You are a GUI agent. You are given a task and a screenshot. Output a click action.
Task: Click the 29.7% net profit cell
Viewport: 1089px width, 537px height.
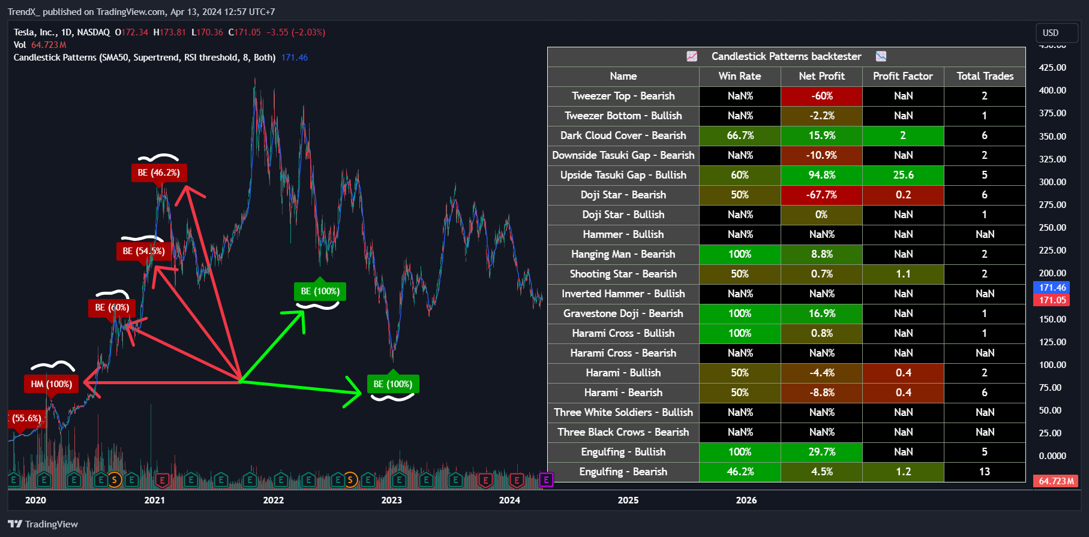point(821,452)
